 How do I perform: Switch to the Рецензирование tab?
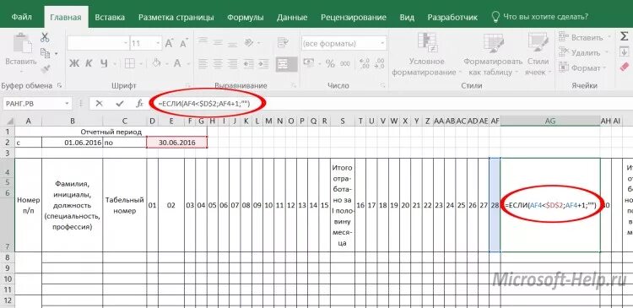click(354, 18)
